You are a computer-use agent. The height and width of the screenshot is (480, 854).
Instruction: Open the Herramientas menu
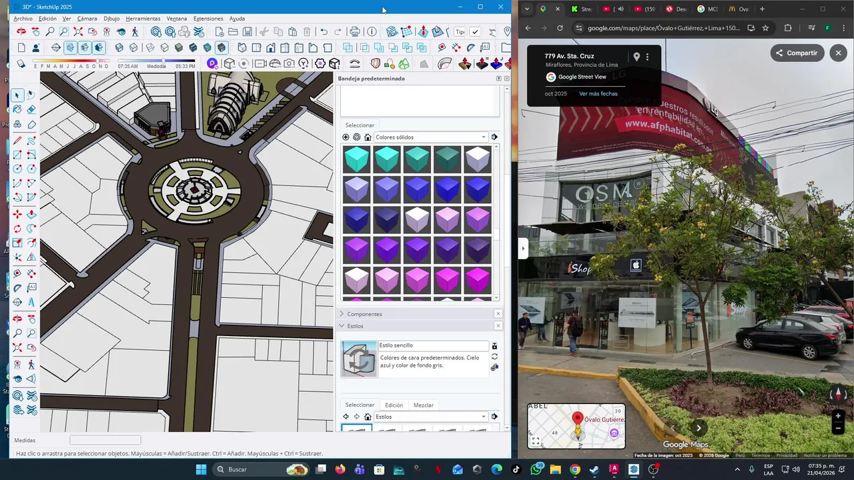click(x=143, y=19)
